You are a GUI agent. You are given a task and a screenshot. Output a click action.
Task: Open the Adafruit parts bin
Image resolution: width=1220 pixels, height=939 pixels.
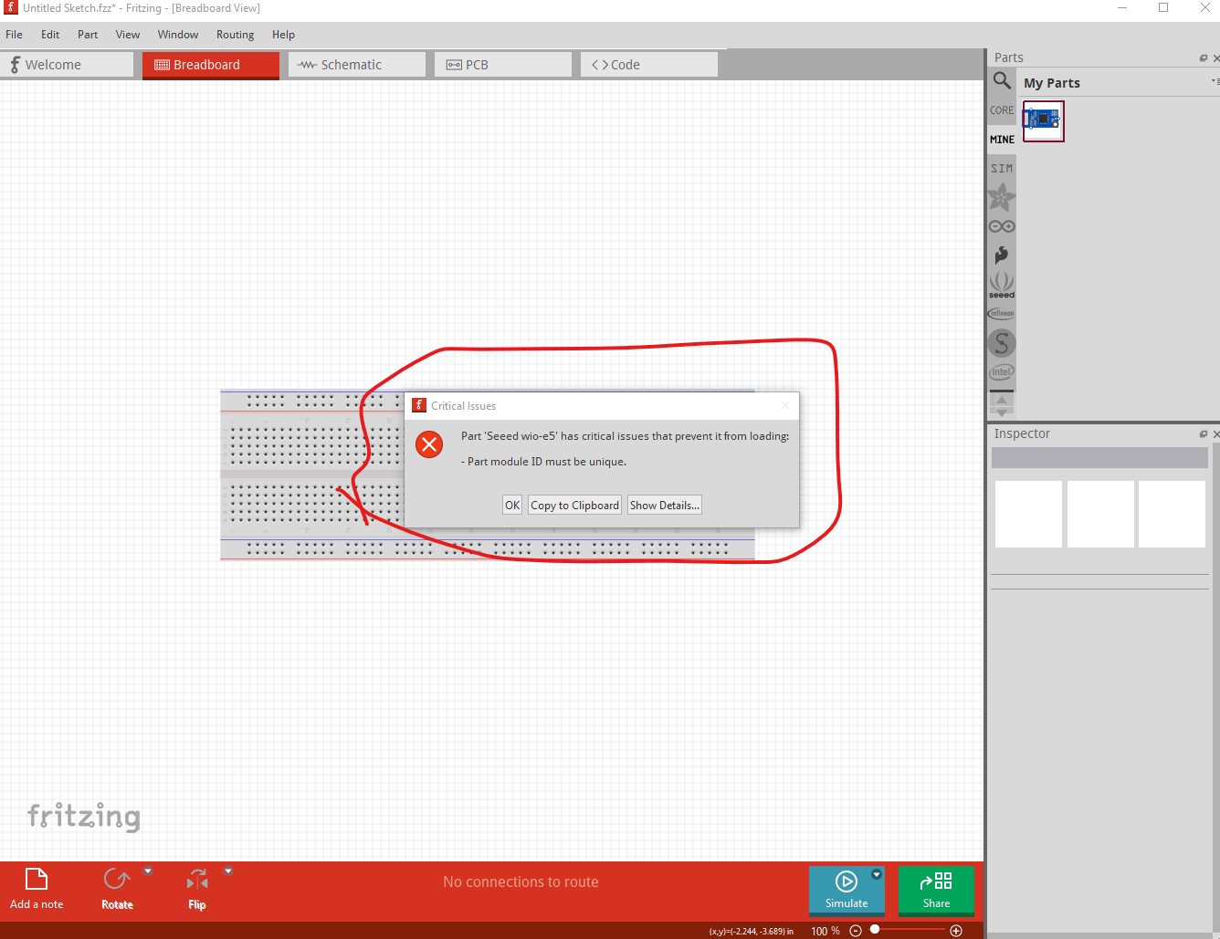pyautogui.click(x=1002, y=196)
